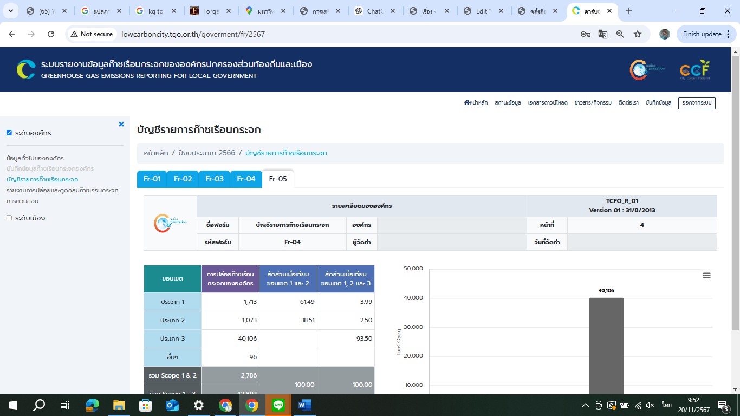Show hidden system tray icons
The height and width of the screenshot is (416, 740).
pyautogui.click(x=585, y=405)
